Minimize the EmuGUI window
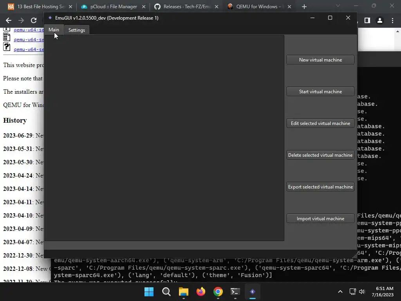Image resolution: width=401 pixels, height=301 pixels. point(312,18)
